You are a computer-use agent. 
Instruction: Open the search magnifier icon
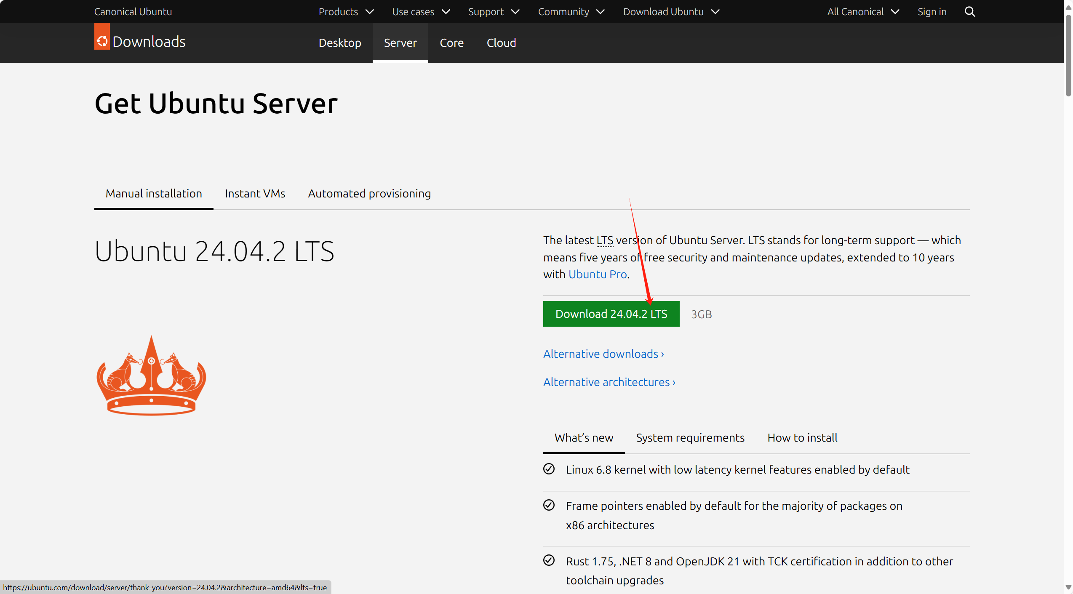coord(970,11)
